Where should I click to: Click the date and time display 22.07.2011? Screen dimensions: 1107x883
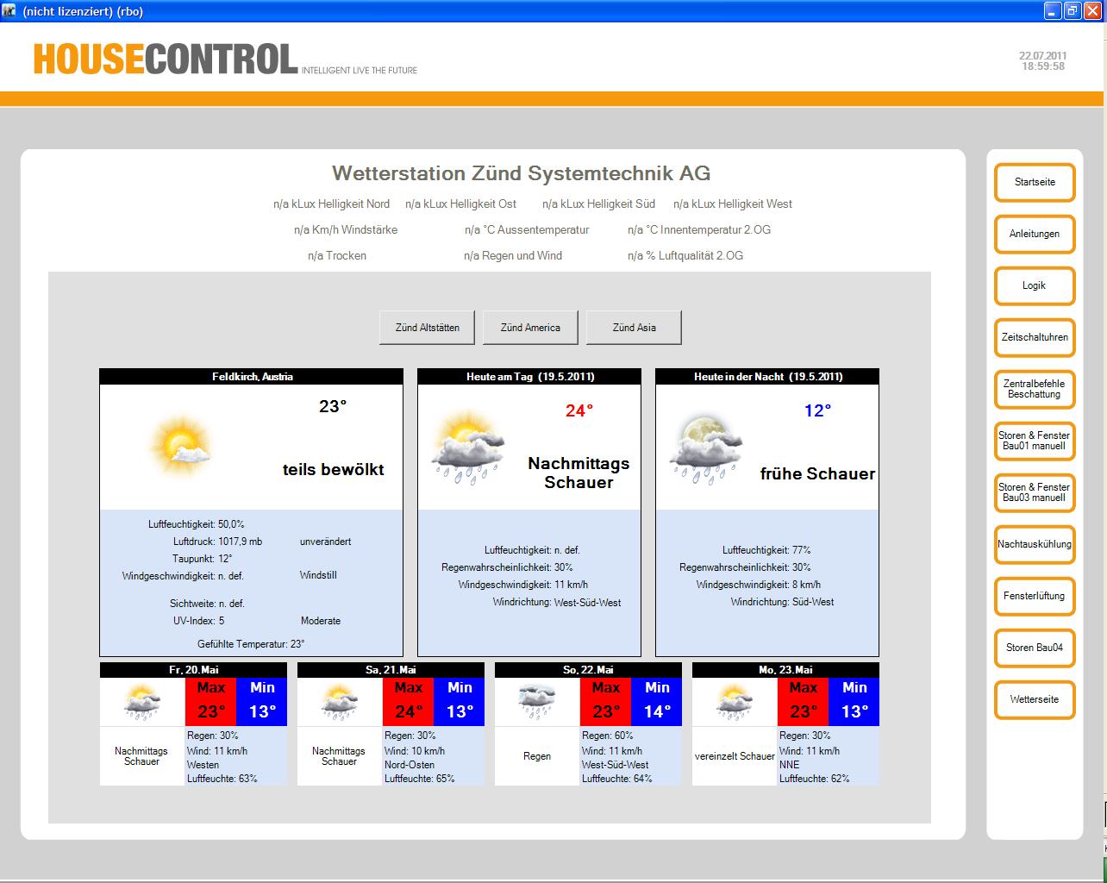coord(1042,61)
